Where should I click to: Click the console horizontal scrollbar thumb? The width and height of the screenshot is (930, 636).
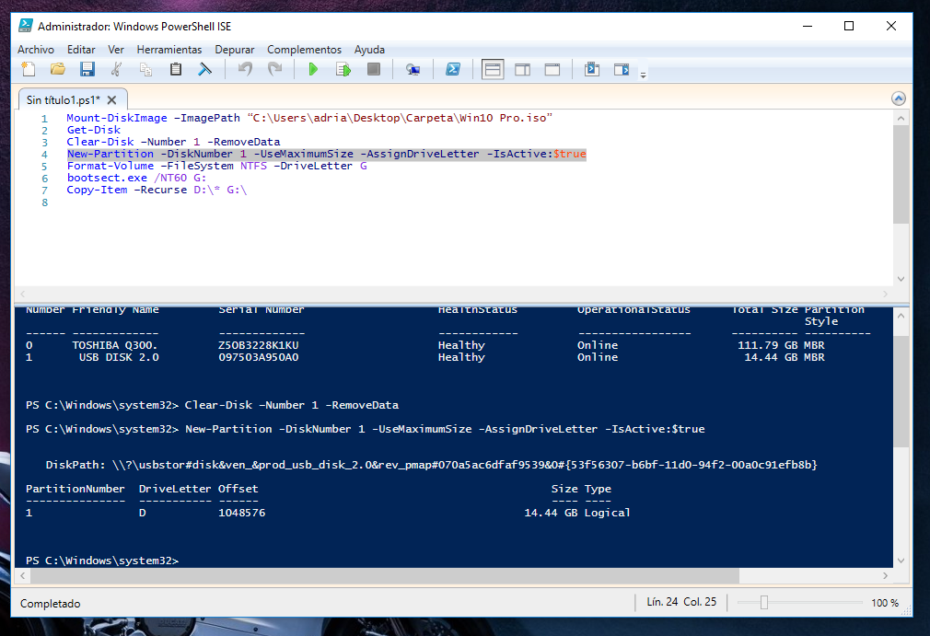384,575
